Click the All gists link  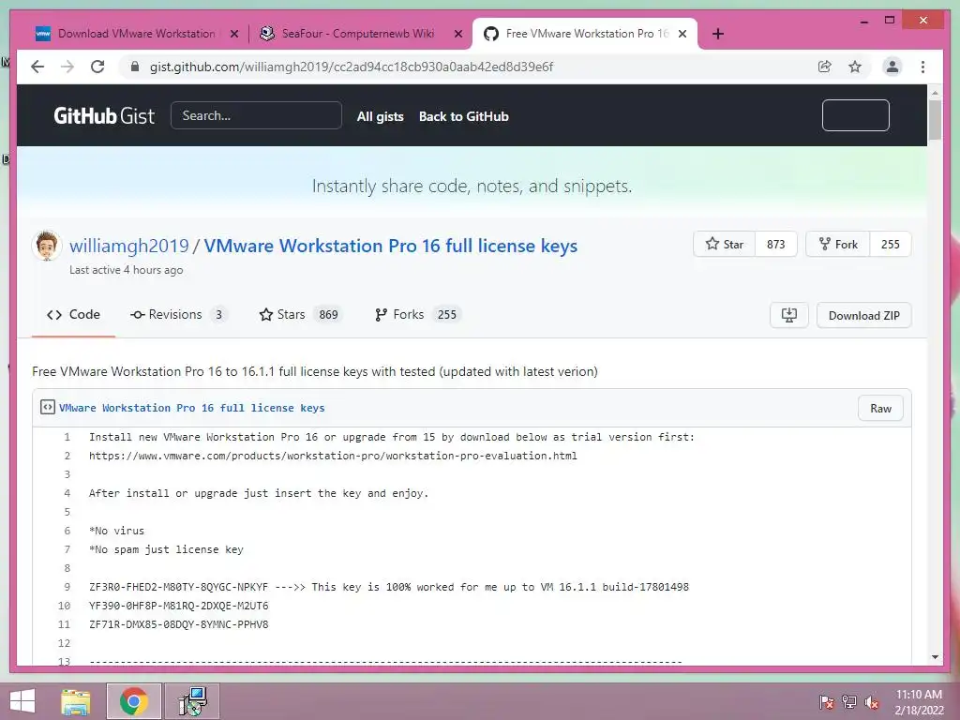coord(381,116)
